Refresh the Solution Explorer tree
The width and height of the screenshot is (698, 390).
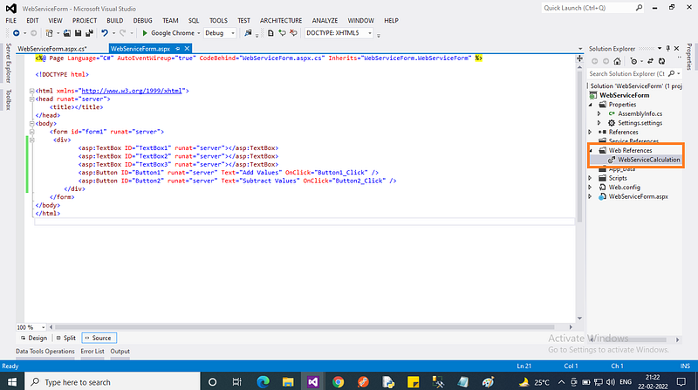662,61
